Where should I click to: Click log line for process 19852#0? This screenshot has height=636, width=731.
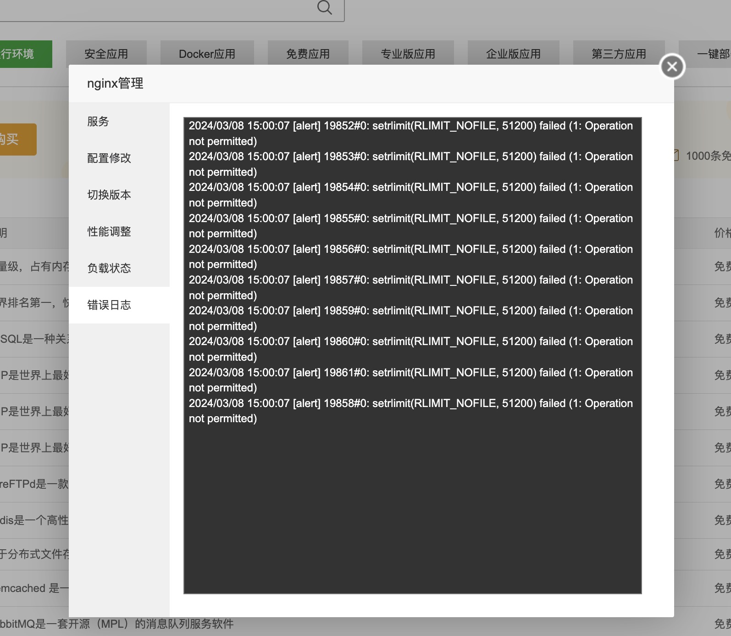point(411,134)
